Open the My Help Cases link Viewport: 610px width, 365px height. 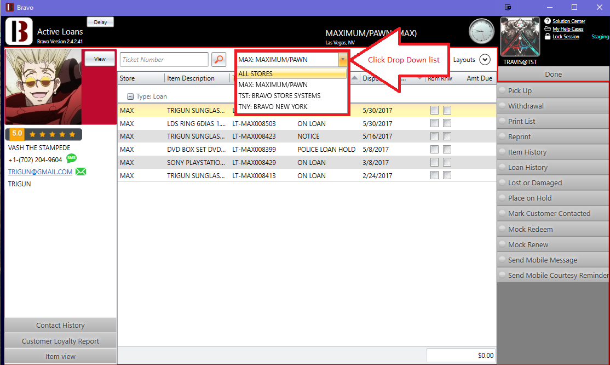(568, 29)
